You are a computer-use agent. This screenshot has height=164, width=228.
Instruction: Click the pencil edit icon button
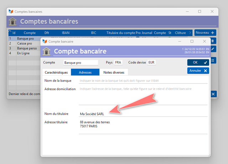[213, 49]
